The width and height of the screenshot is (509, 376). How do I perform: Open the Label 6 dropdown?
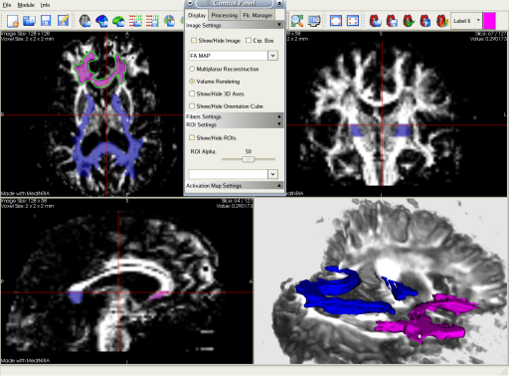(x=478, y=21)
